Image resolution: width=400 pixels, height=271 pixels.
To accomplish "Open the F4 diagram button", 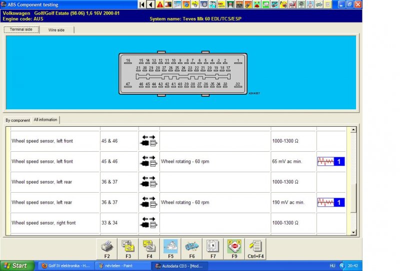I will point(149,249).
